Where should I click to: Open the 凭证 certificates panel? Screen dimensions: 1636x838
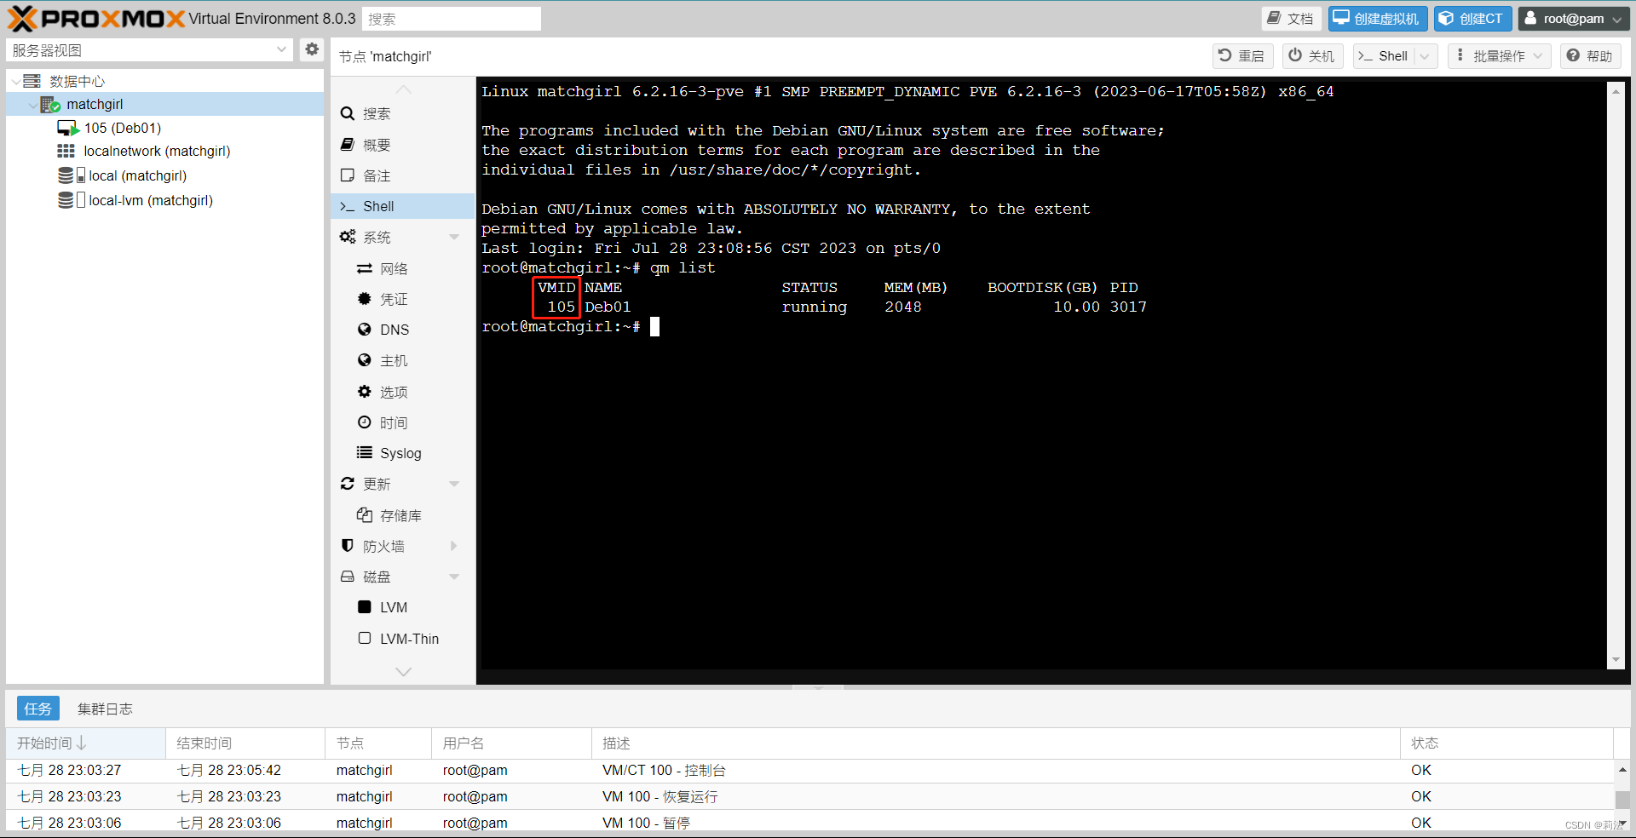point(393,298)
